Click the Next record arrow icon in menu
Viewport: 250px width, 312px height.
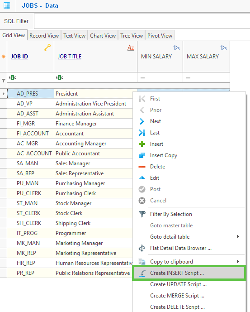pos(142,121)
